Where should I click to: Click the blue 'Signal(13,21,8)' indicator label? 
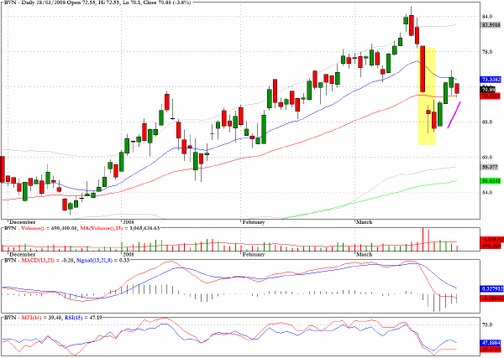[x=94, y=261]
